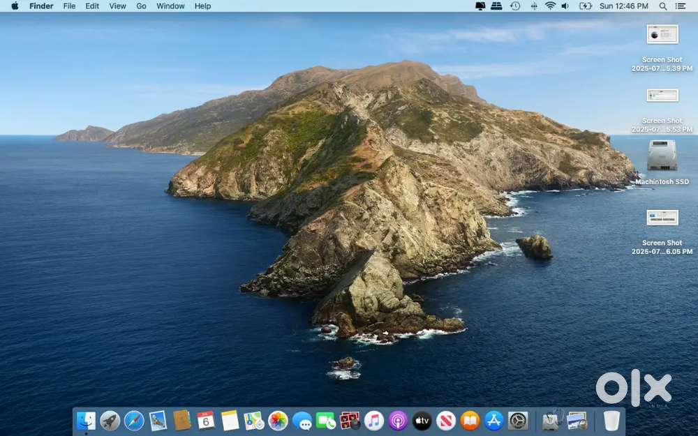Launch Safari from the dock
The width and height of the screenshot is (698, 436).
134,421
